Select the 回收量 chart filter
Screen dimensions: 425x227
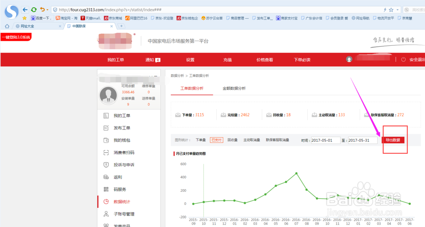point(232,140)
